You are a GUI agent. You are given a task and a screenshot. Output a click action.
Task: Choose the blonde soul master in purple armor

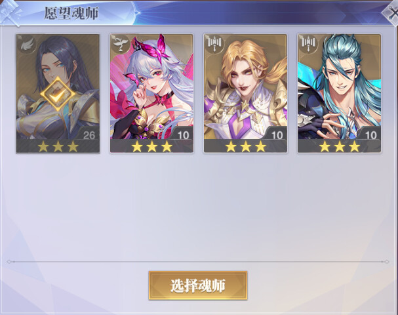(x=245, y=93)
